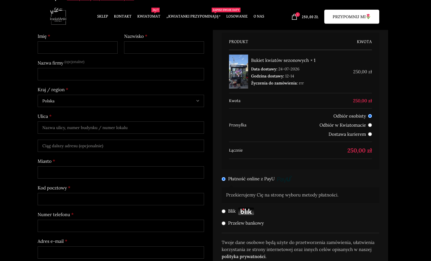Viewport: 431px width, 261px height.
Task: Click the Bukiet kwiatów sezonowych thumbnail
Action: pyautogui.click(x=238, y=72)
